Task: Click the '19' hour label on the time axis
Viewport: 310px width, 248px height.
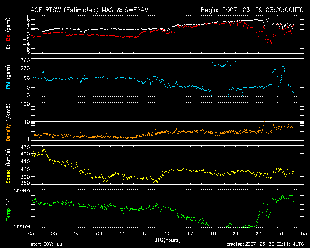Action: [x=213, y=234]
